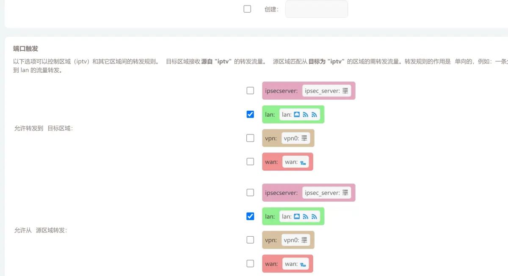This screenshot has width=508, height=276.
Task: Click a wireless icon in the lan source tag
Action: 305,216
